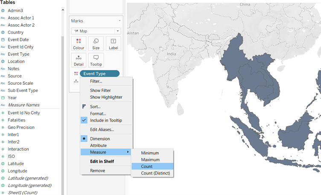Open the Marks card dropdown arrow
Image resolution: width=321 pixels, height=195 pixels.
(x=120, y=21)
